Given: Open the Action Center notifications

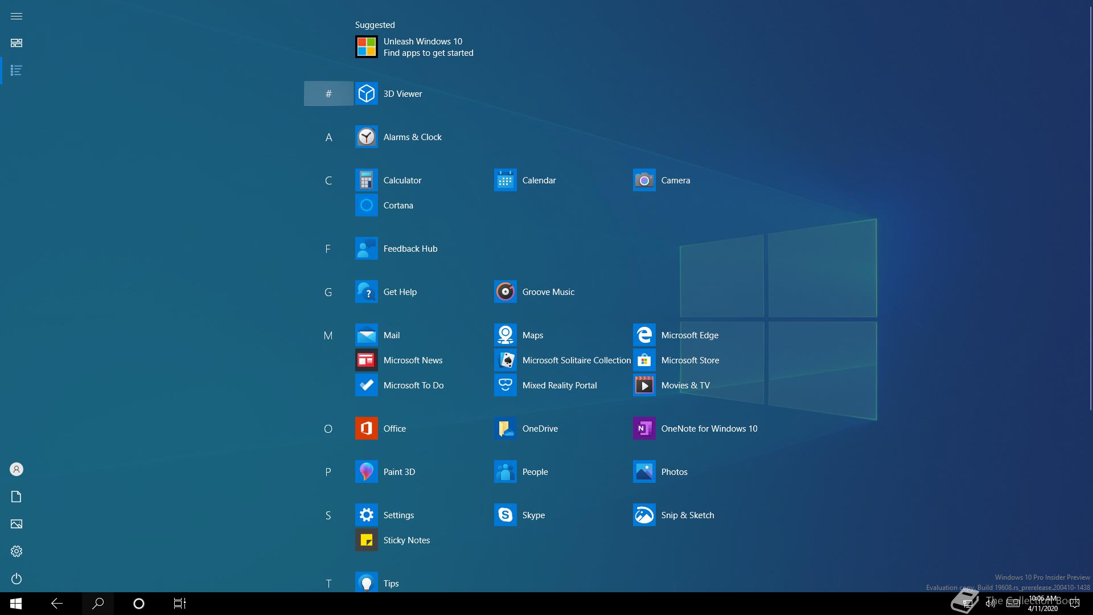Looking at the screenshot, I should 1074,604.
